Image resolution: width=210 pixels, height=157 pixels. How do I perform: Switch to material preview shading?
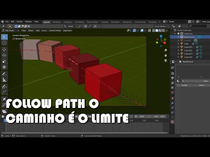pyautogui.click(x=160, y=30)
